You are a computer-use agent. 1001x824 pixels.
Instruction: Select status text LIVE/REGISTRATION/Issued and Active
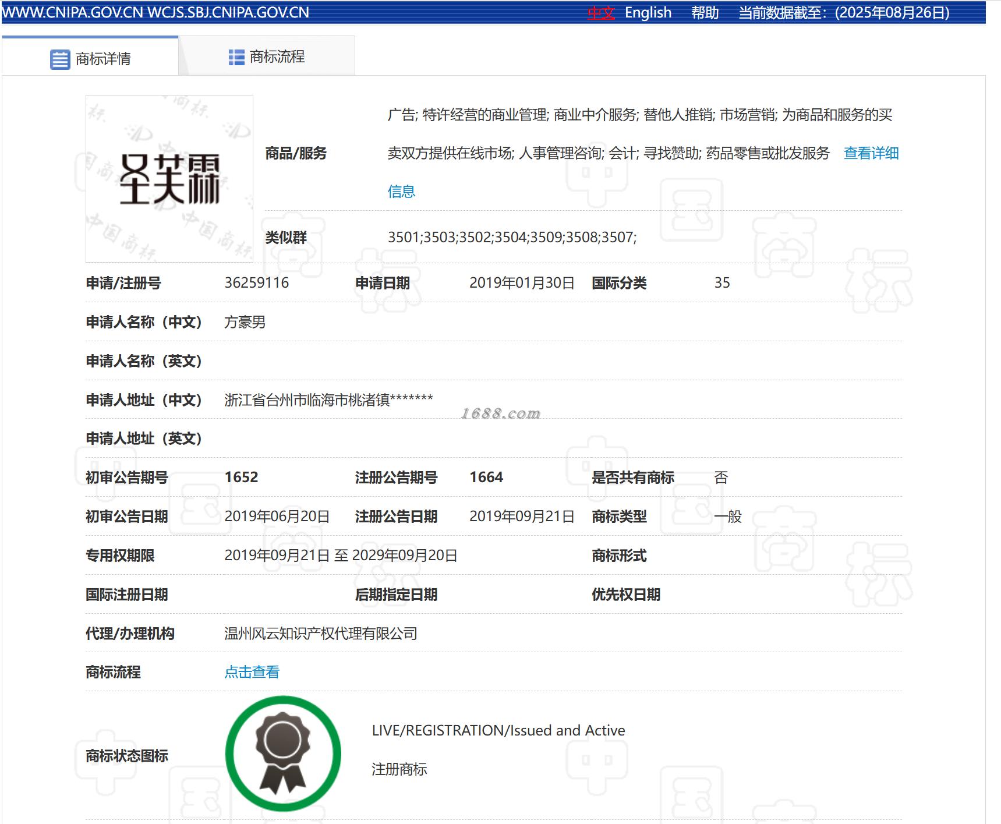(x=498, y=730)
